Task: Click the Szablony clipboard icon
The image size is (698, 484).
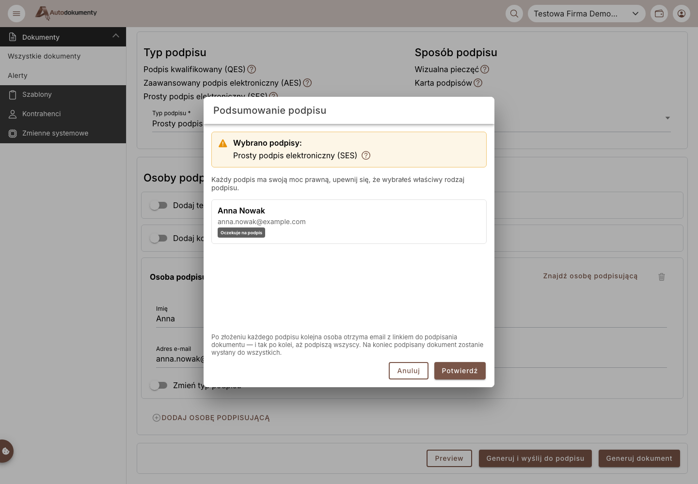Action: tap(13, 94)
